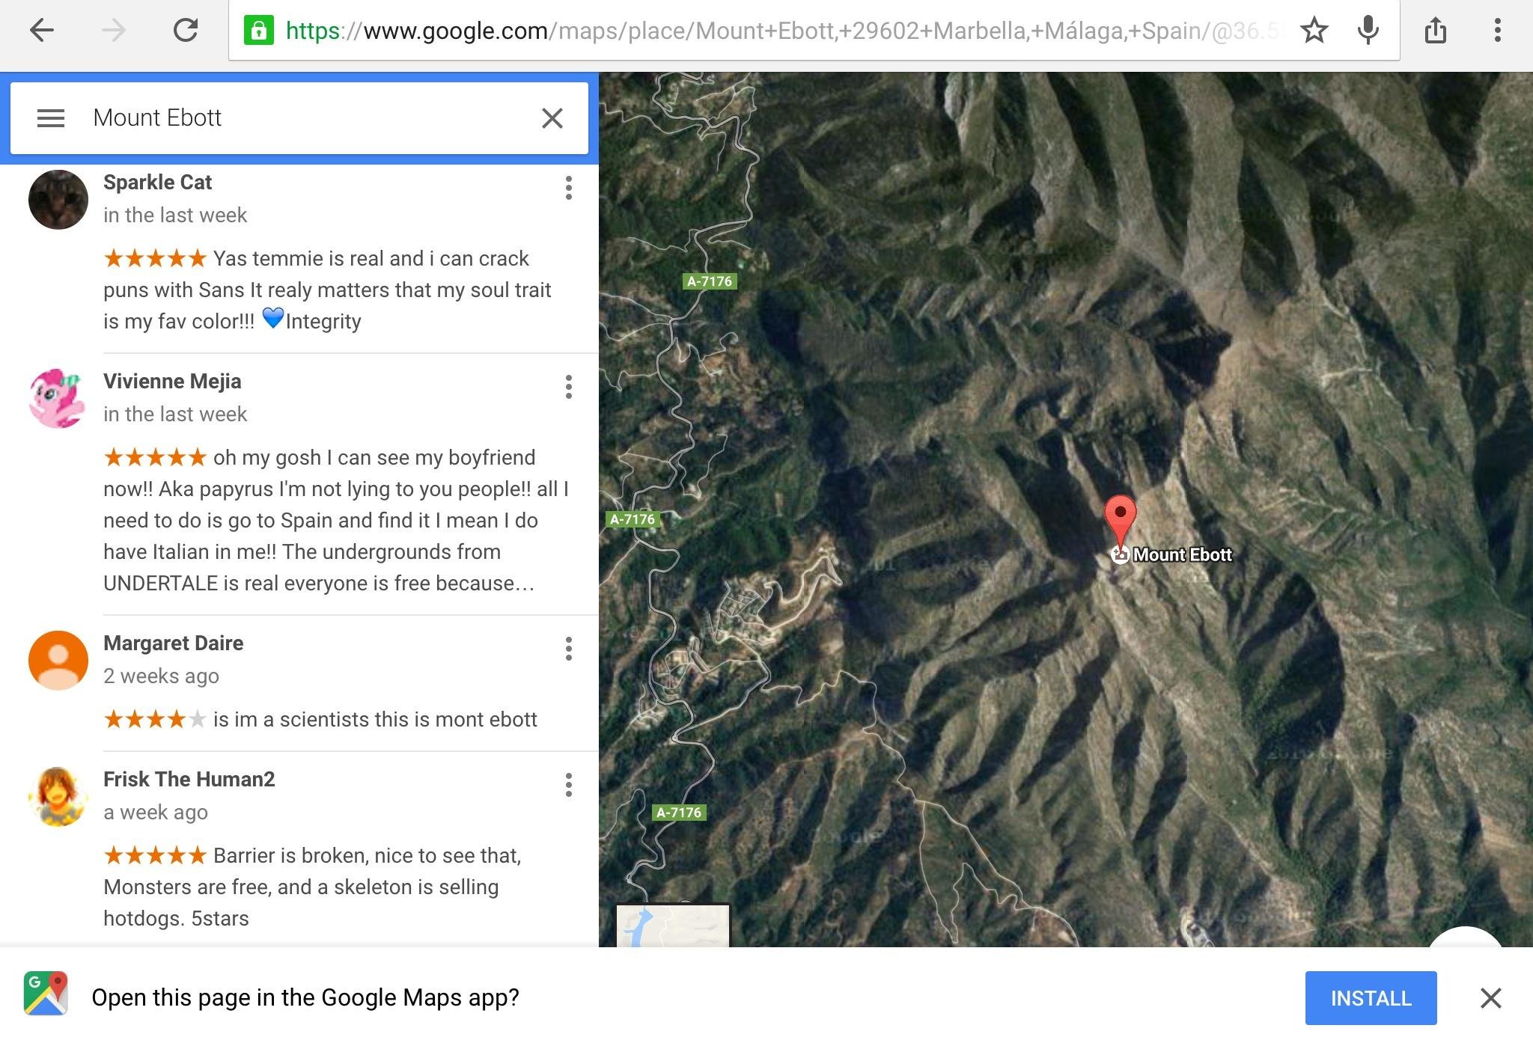Open options menu for Margaret Daire's review

(569, 649)
